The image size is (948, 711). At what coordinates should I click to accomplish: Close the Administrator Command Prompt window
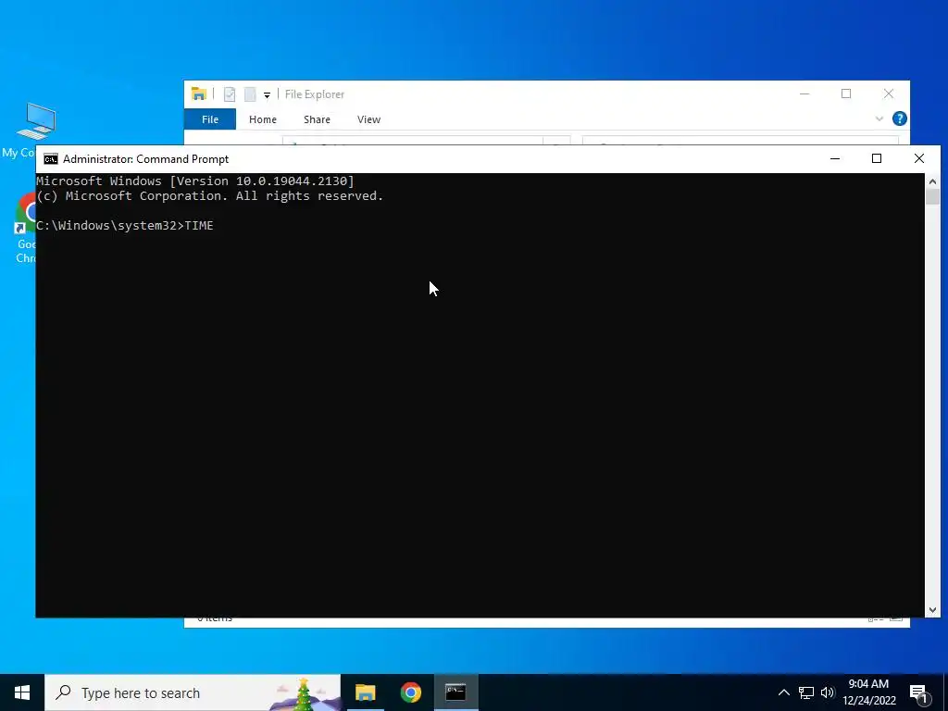tap(919, 158)
